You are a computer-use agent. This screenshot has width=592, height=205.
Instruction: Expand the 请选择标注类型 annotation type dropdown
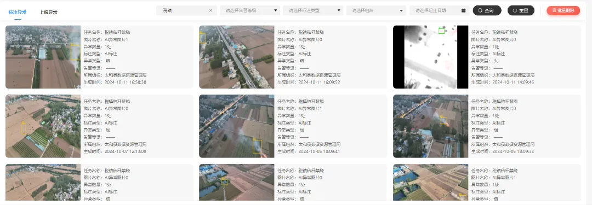coord(313,10)
